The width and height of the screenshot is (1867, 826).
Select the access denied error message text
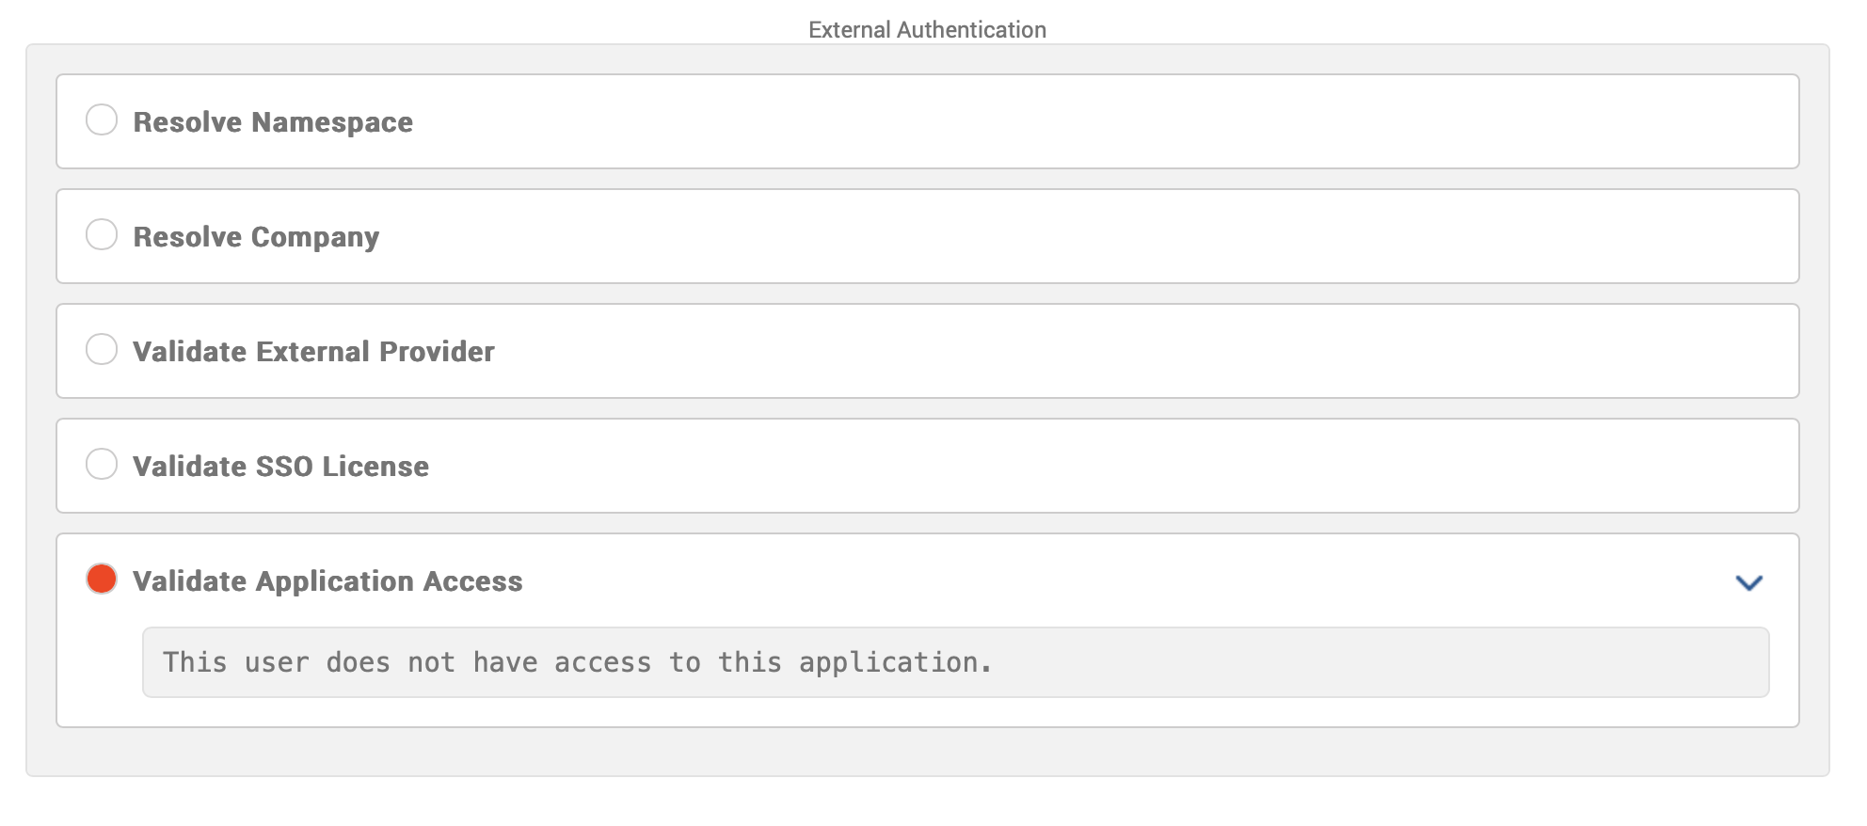point(577,661)
